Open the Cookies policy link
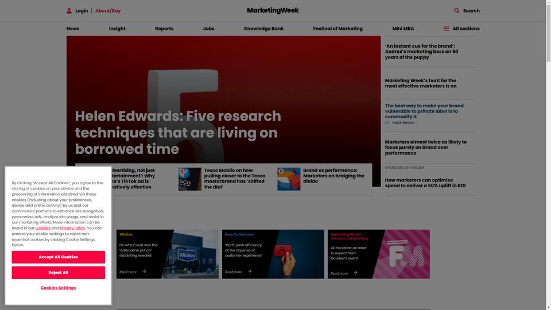Screen dimensions: 551x310 click(x=42, y=228)
